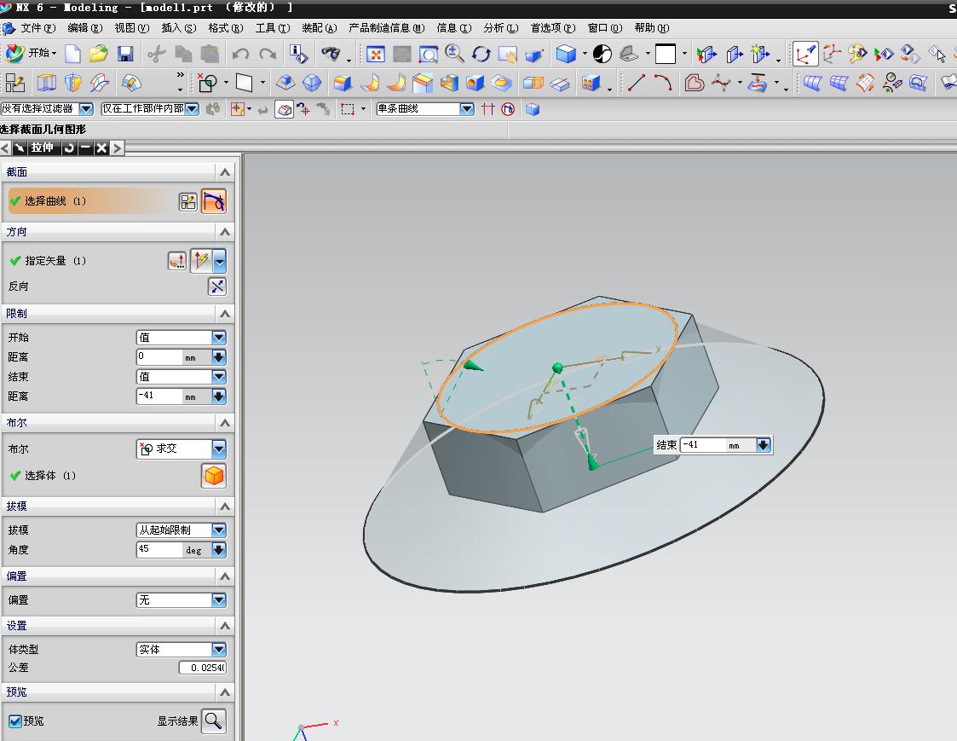The height and width of the screenshot is (741, 957).
Task: Click the 显示结果 magnifier icon
Action: coord(214,721)
